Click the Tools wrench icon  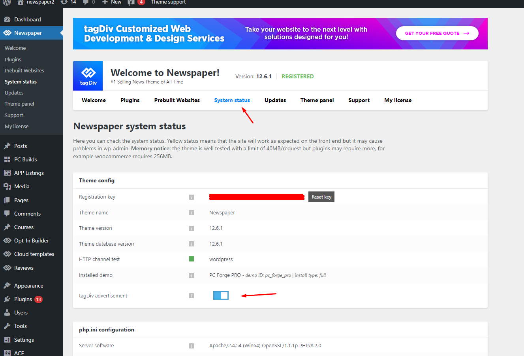[x=7, y=326]
